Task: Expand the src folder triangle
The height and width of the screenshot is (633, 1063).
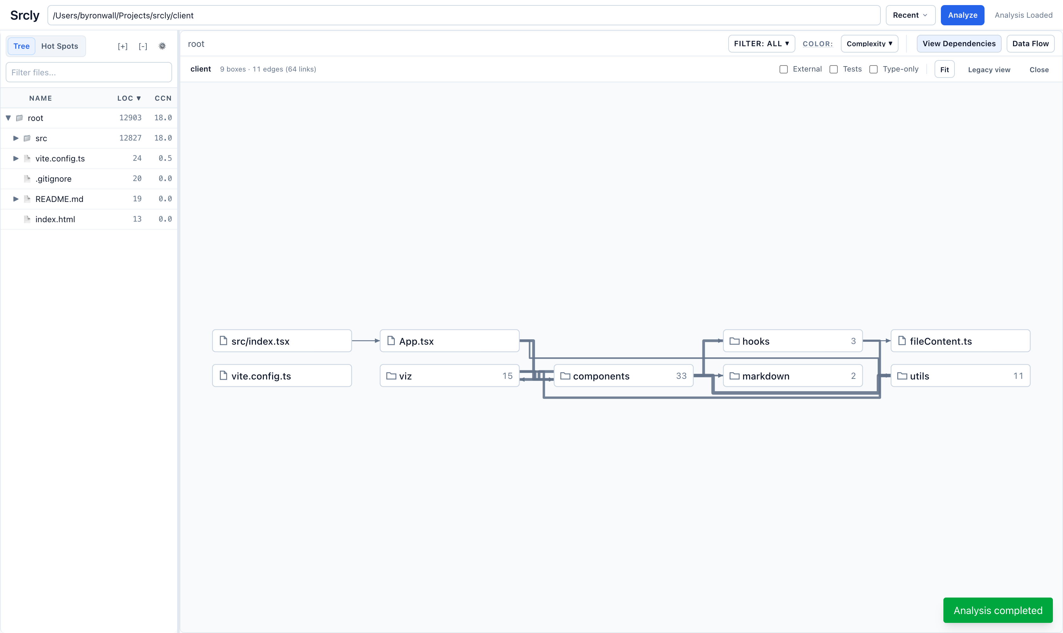Action: point(16,138)
